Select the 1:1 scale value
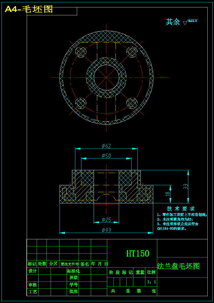This screenshot has width=214, height=303. pos(151,282)
